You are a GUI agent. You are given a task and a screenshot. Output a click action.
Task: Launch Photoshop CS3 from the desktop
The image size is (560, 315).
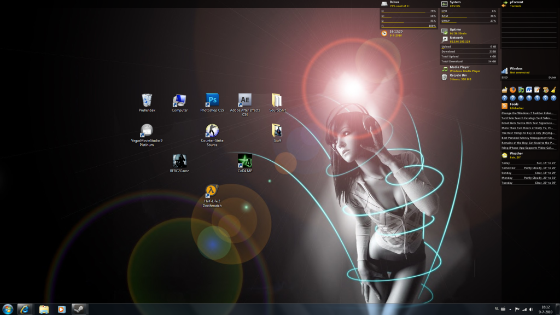pos(212,103)
